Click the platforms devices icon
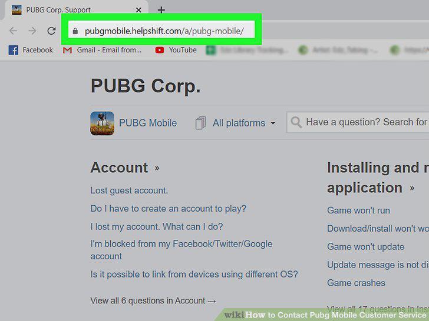Viewport: 429px width, 321px height. [x=200, y=123]
